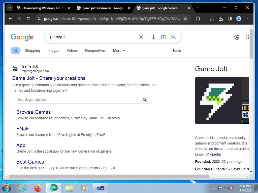Open the network tray icon
The image size is (258, 193).
point(227,188)
